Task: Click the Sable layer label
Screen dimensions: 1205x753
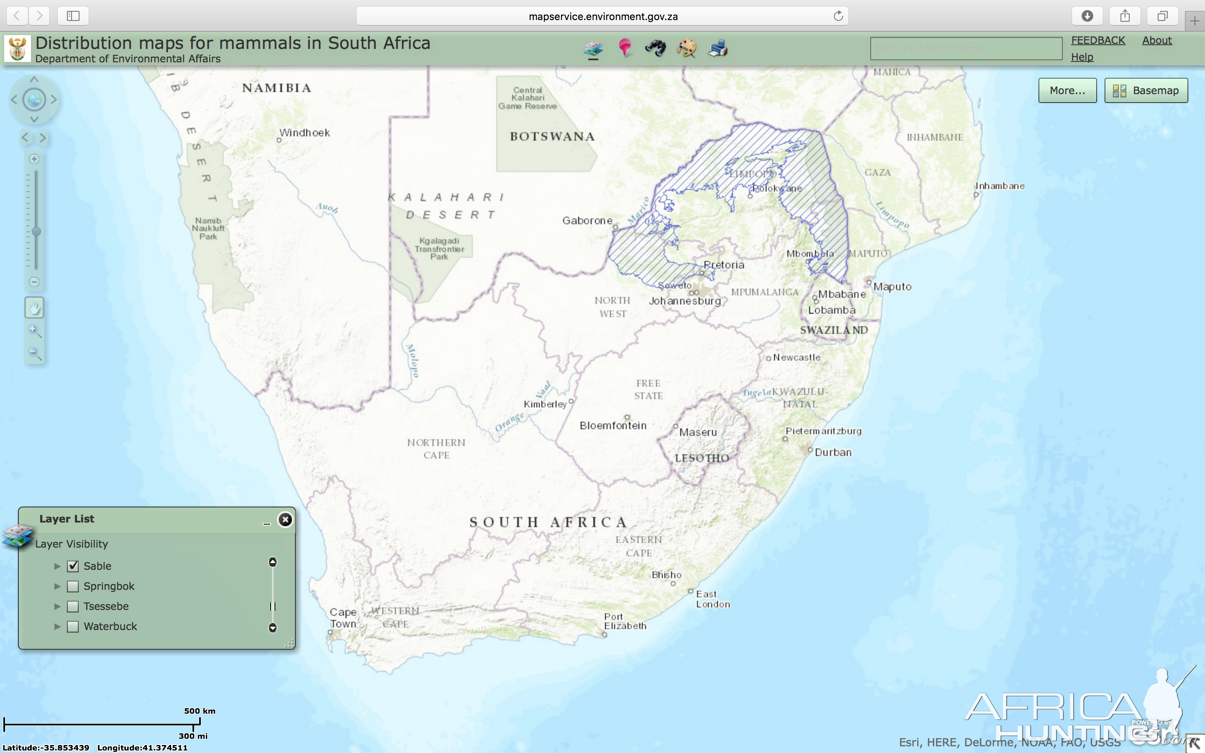Action: coord(97,566)
